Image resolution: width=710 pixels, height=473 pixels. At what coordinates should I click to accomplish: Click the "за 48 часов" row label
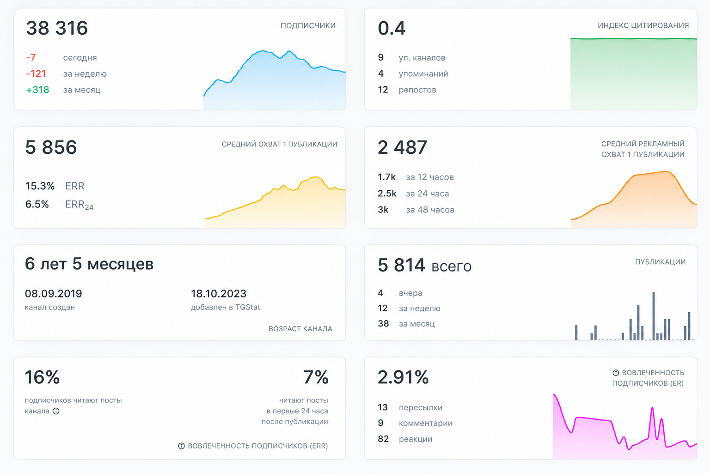(x=430, y=210)
